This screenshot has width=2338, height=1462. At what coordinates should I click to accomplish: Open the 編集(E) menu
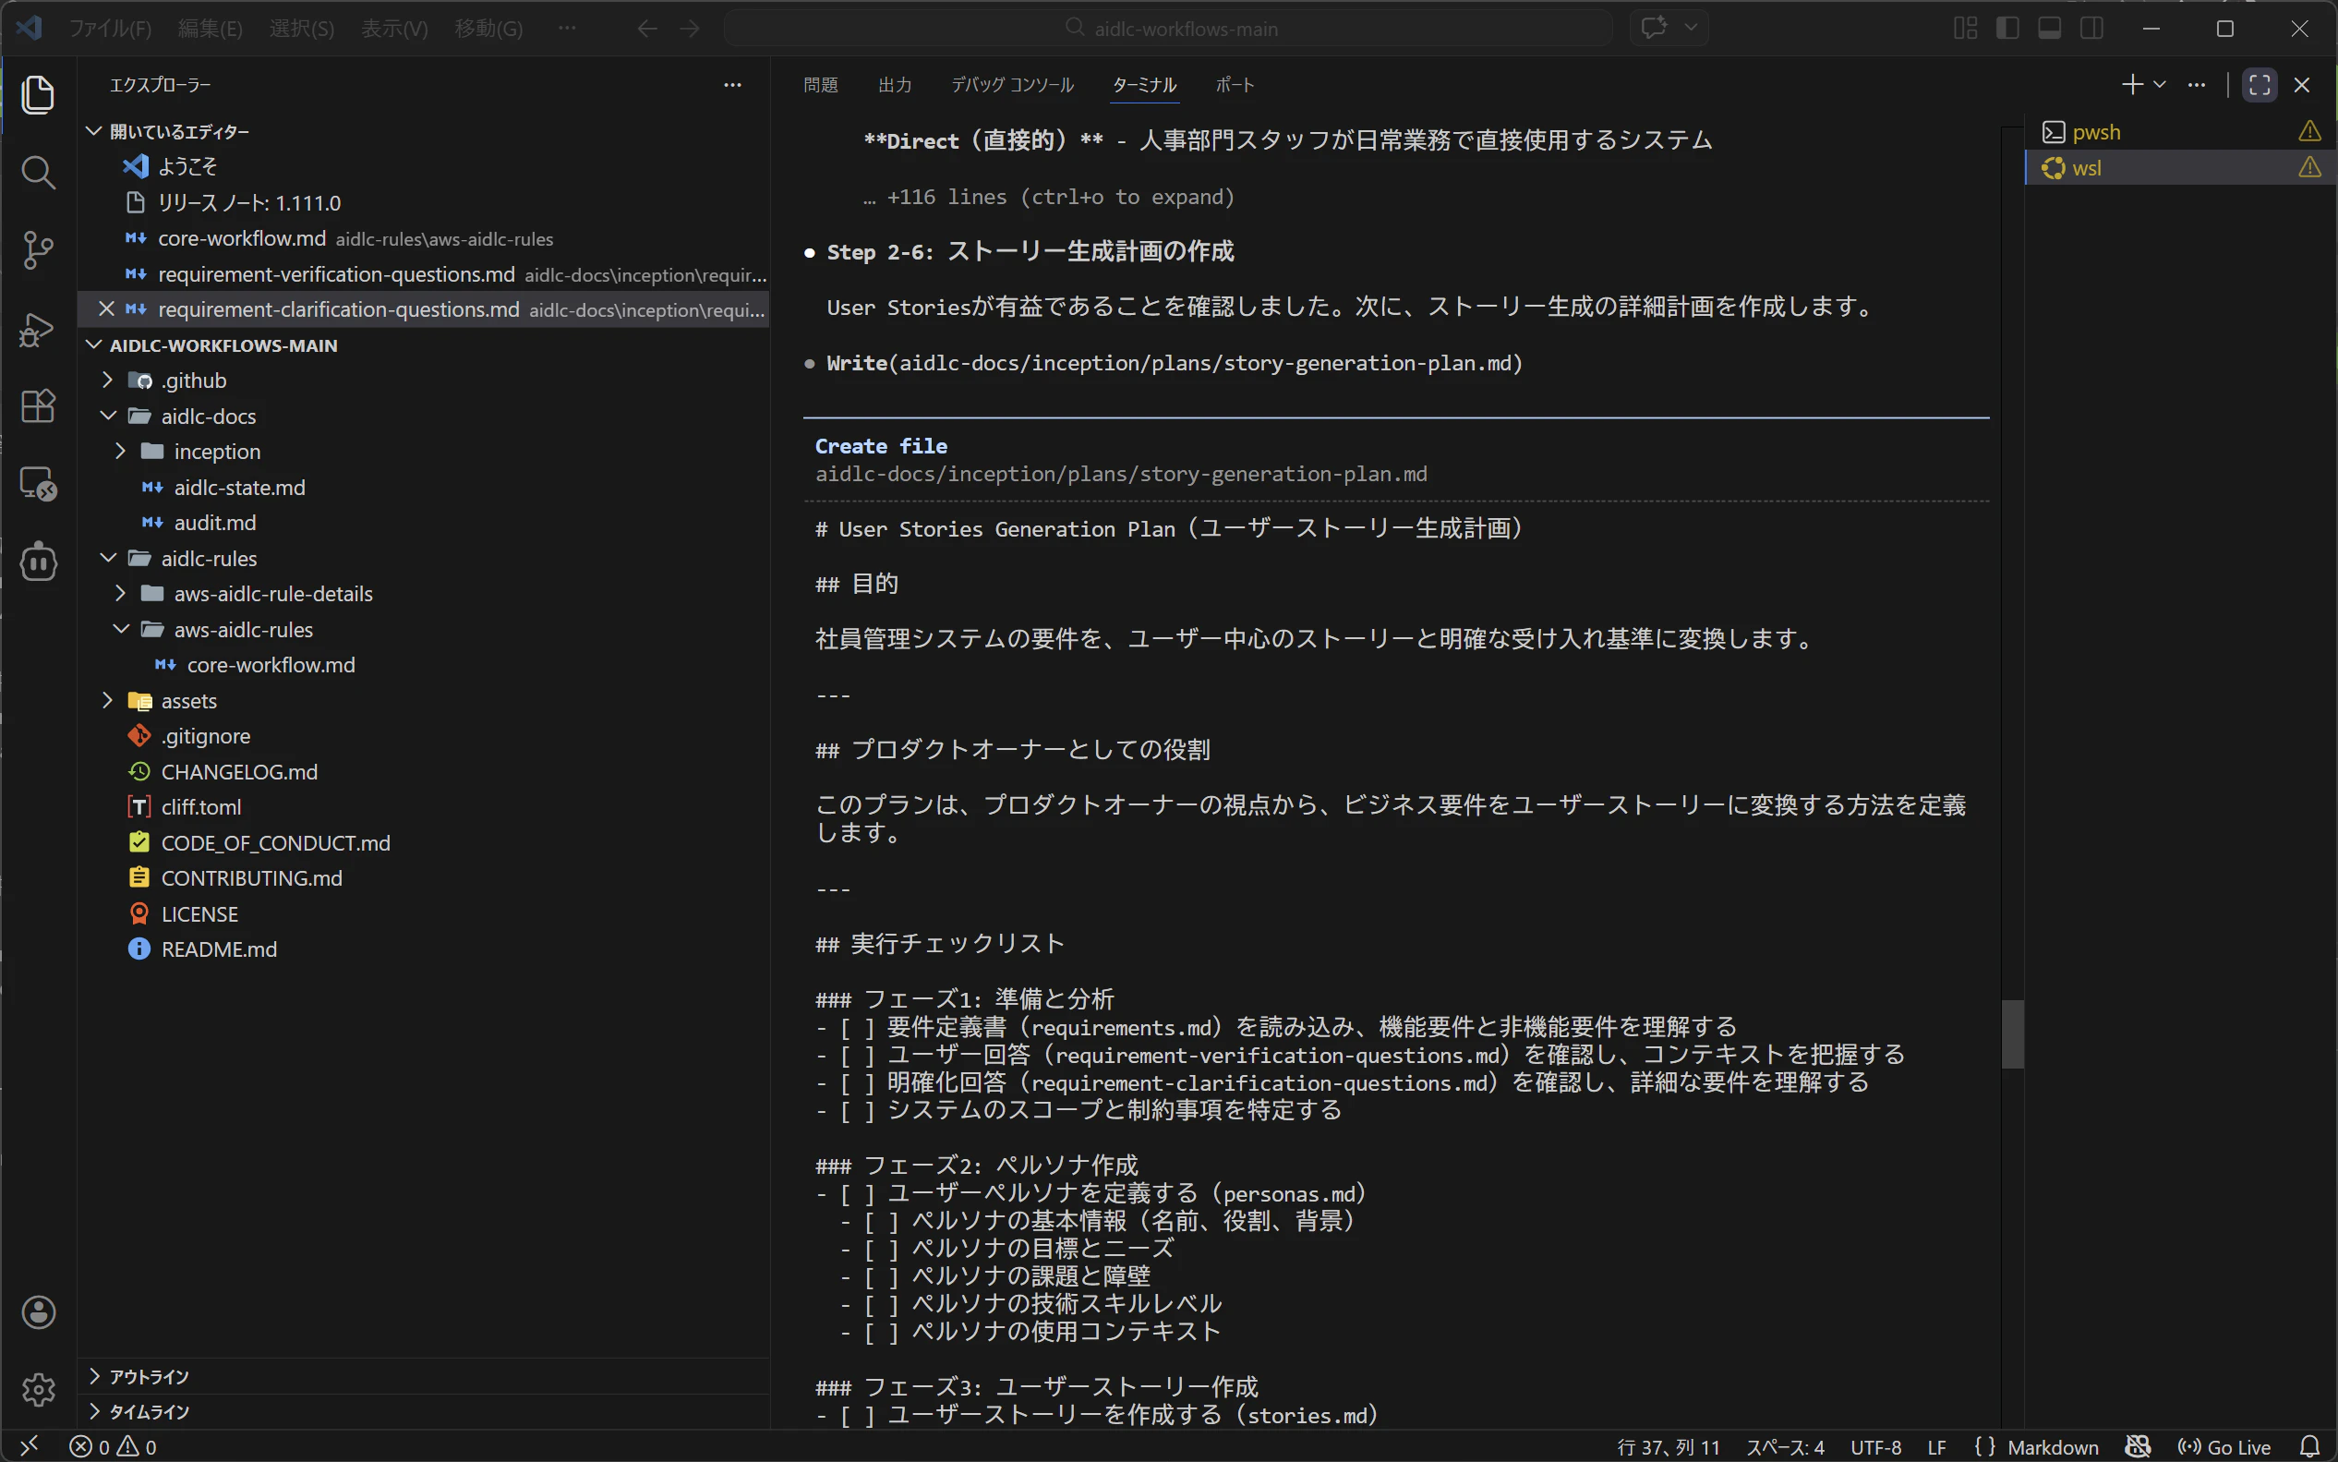(210, 28)
